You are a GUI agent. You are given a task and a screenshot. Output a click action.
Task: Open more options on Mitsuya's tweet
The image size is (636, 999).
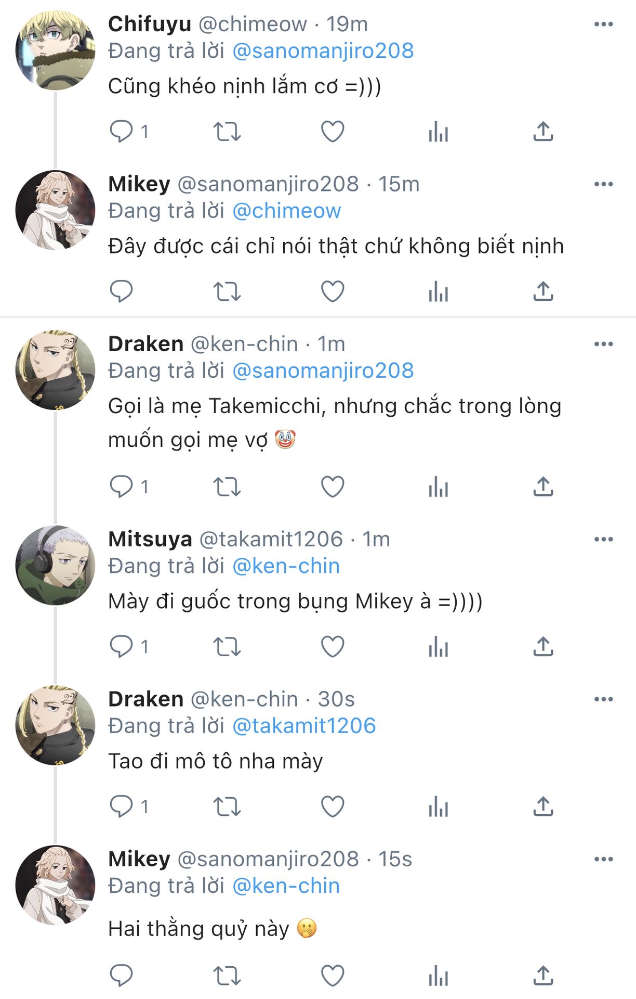603,540
